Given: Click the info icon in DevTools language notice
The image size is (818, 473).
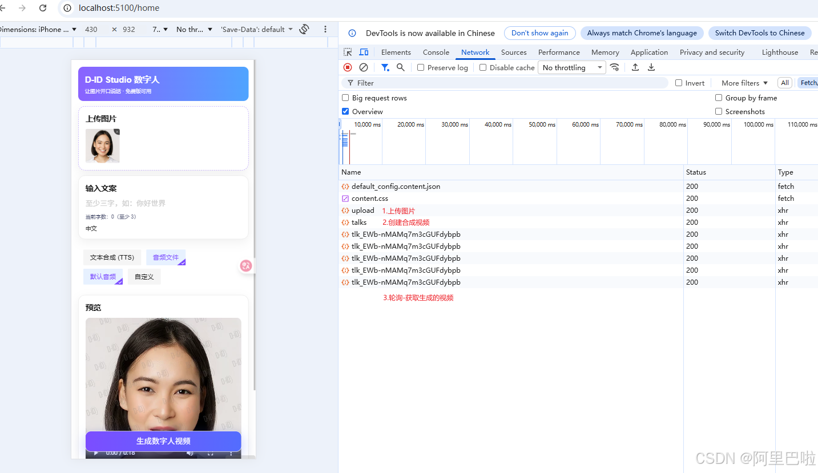Looking at the screenshot, I should pyautogui.click(x=352, y=33).
